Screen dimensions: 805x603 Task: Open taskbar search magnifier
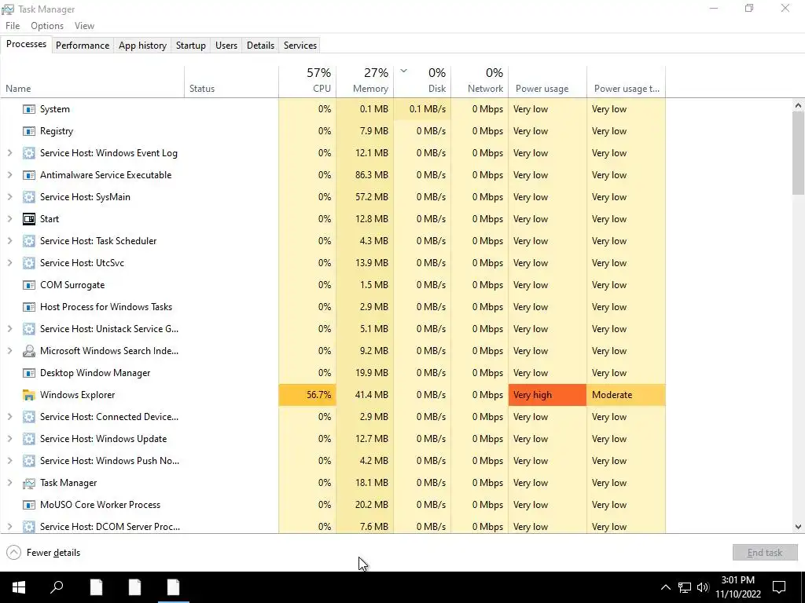pyautogui.click(x=57, y=587)
